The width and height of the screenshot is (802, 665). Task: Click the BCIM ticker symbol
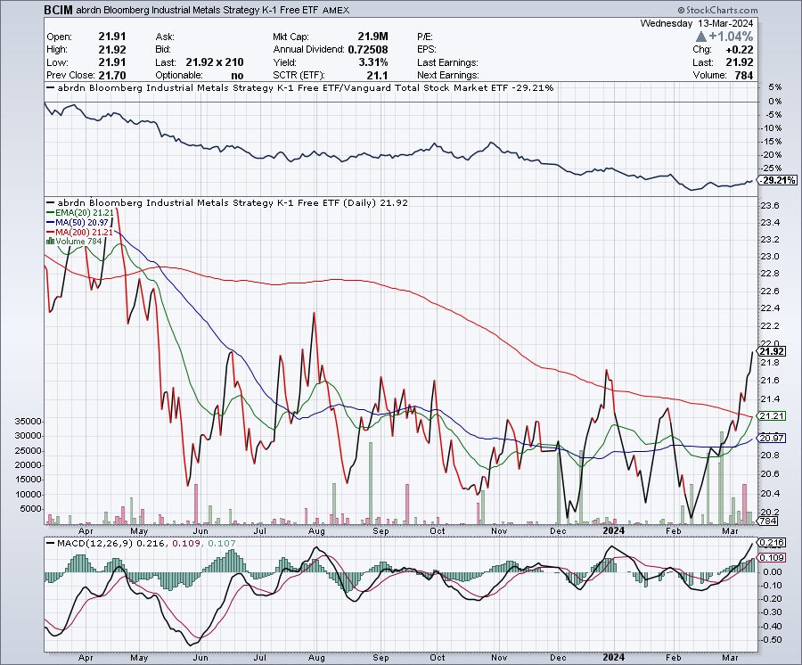pyautogui.click(x=58, y=10)
